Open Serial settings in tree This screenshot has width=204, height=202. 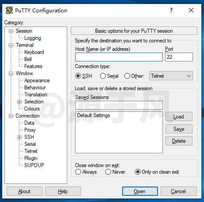point(30,144)
